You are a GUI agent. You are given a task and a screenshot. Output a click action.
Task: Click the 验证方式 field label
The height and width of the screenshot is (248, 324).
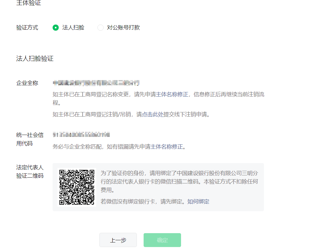click(x=27, y=27)
